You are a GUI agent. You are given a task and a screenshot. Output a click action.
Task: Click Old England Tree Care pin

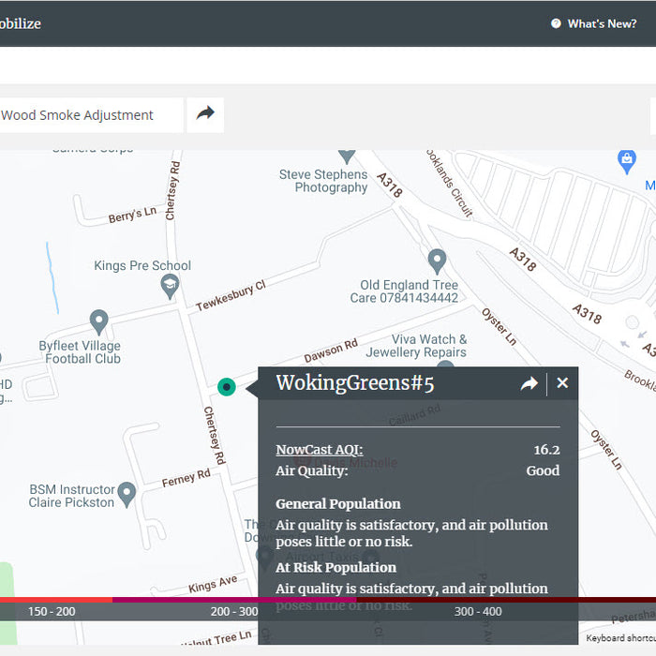[x=437, y=260]
